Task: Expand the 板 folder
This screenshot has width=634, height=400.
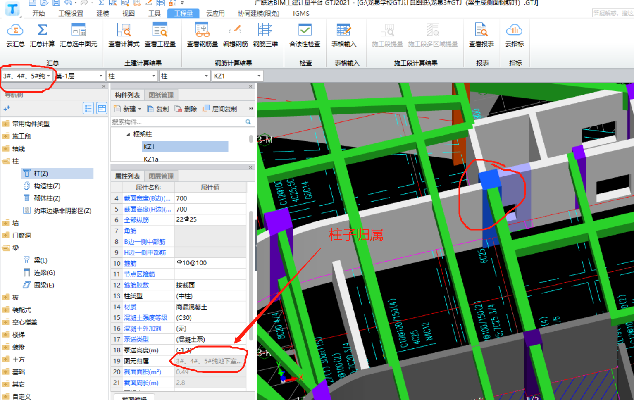Action: coord(6,298)
